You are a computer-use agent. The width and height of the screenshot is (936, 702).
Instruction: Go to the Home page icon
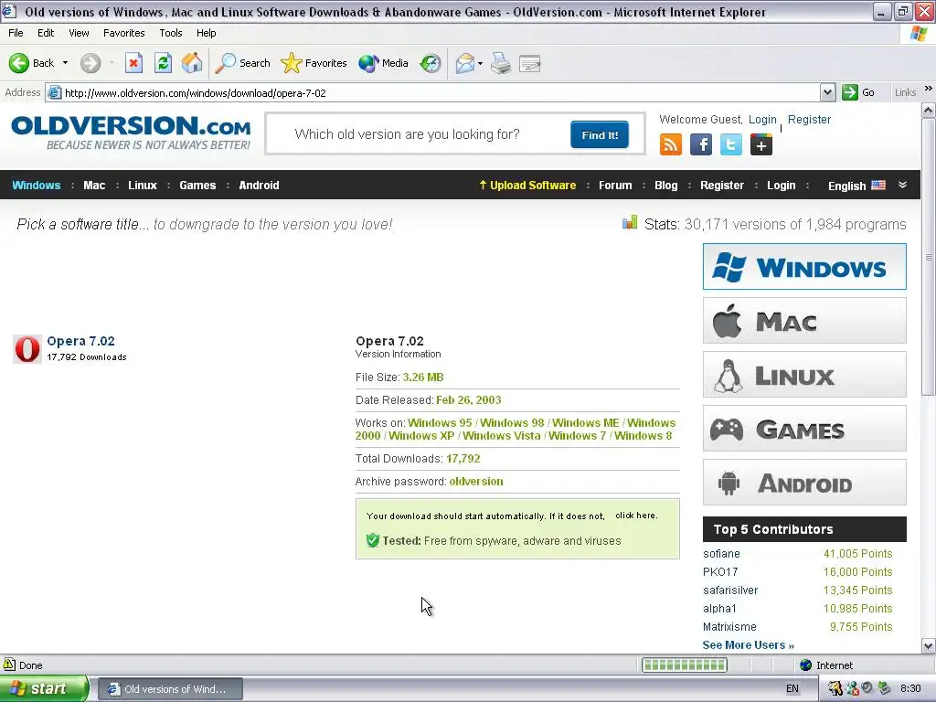click(x=192, y=63)
